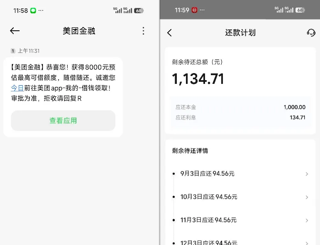The width and height of the screenshot is (320, 245).
Task: Expand the 11月3日应还94.56元 installment chevron
Action: click(307, 220)
